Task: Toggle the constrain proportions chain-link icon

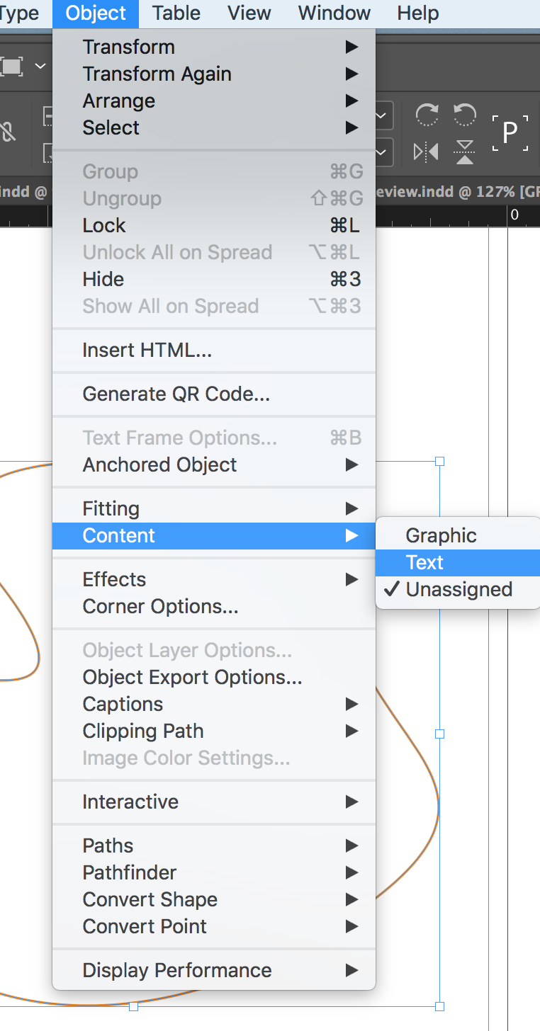Action: click(7, 133)
